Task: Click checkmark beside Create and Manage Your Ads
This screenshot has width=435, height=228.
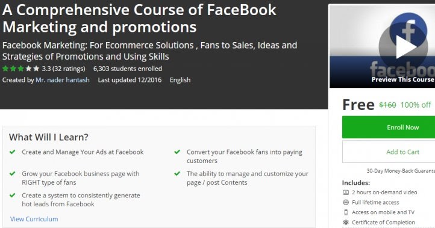Action: pyautogui.click(x=12, y=152)
